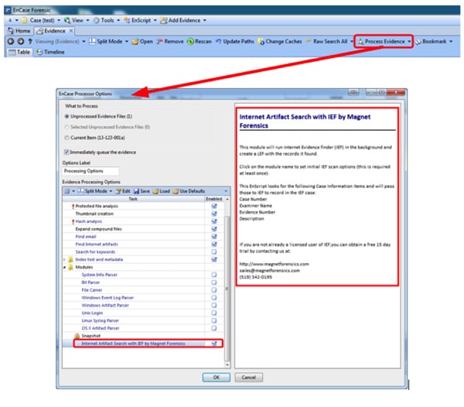Expand the Viewing (Evidence) dropdown arrow
This screenshot has width=464, height=407.
84,42
